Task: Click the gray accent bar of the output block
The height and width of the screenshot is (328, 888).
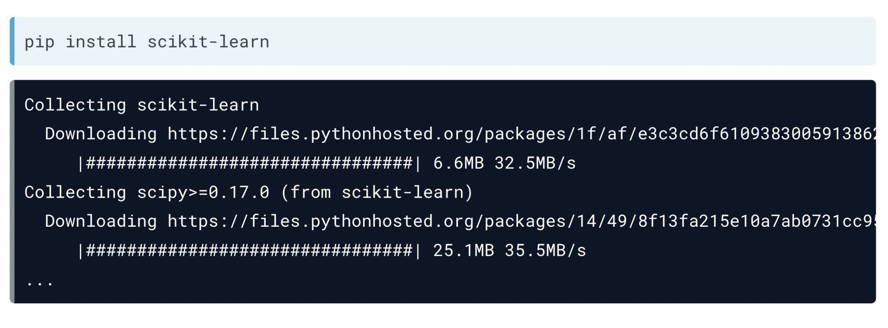Action: (x=12, y=191)
